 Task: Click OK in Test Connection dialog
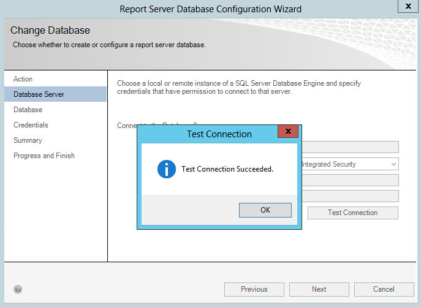click(265, 210)
